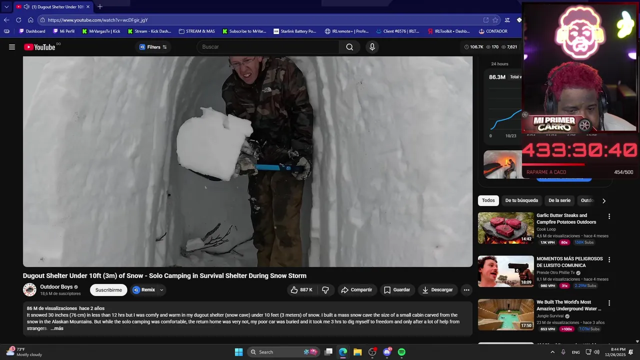Expand STREAM & MAS bookmarks folder

tap(196, 31)
